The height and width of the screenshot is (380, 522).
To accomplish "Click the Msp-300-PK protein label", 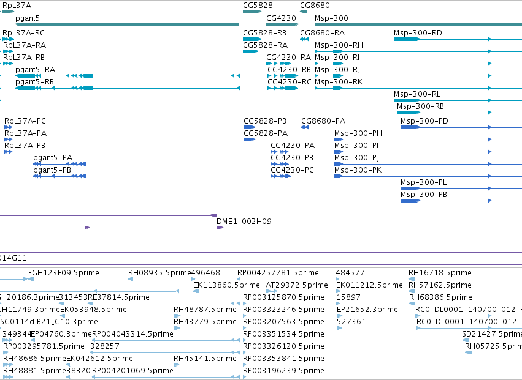I will (x=358, y=170).
